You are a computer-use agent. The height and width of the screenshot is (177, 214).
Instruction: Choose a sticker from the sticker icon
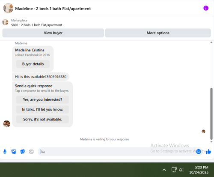tap(23, 152)
